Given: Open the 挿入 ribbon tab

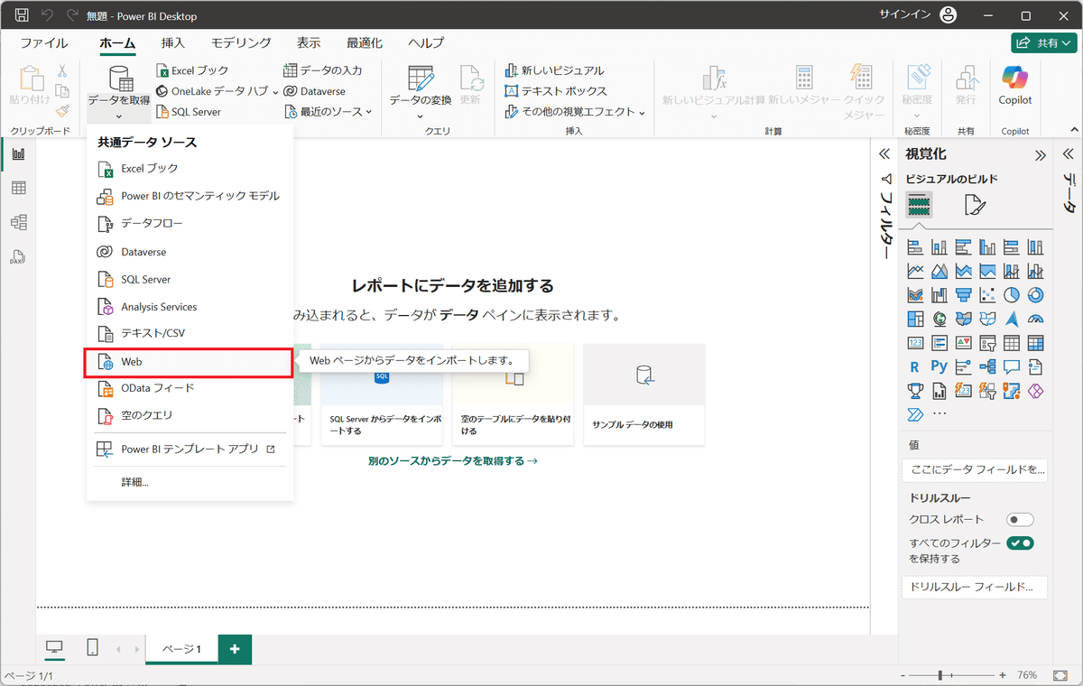Looking at the screenshot, I should click(x=173, y=42).
